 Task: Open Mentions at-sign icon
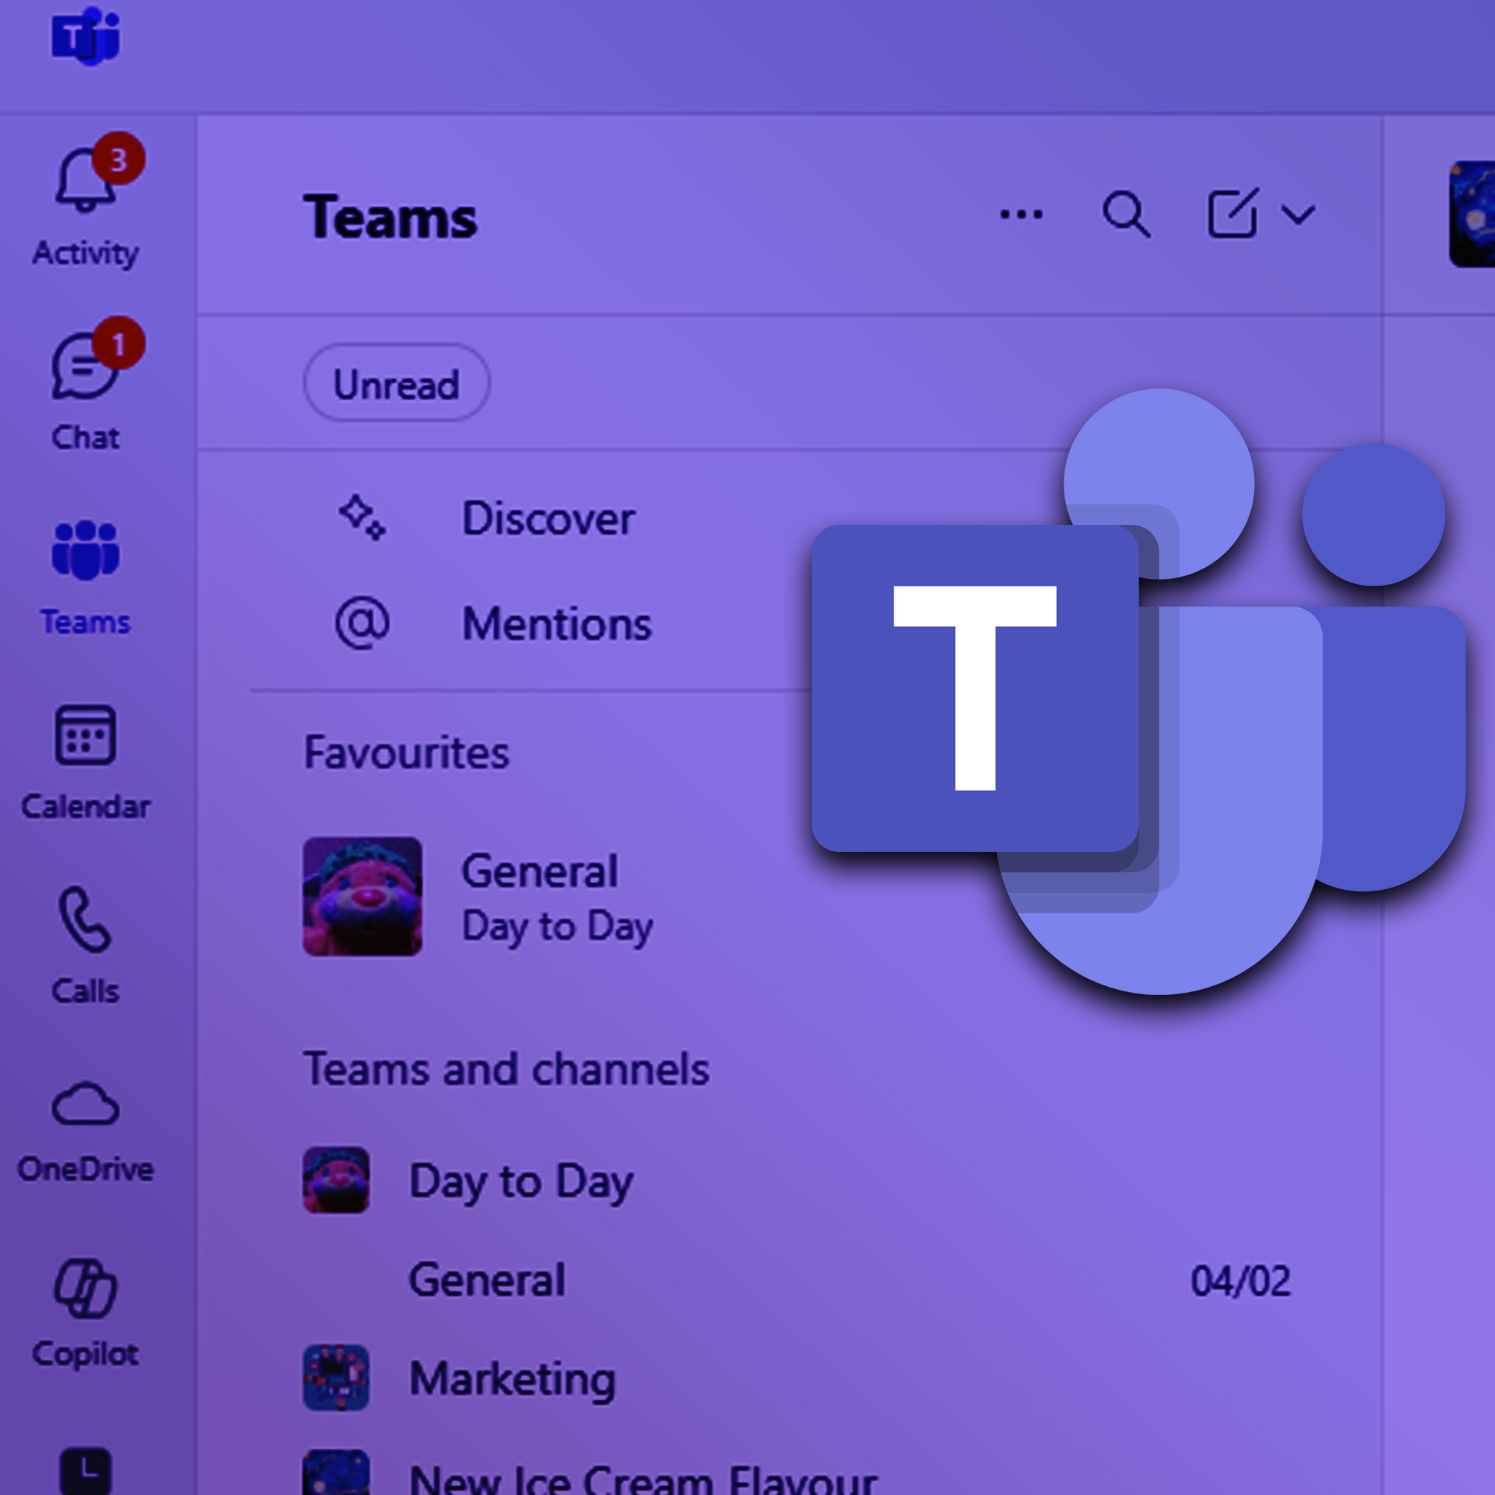coord(362,623)
